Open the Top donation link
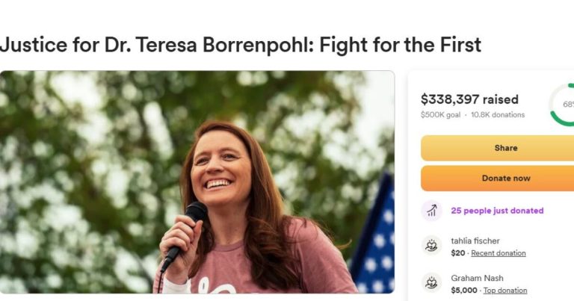The height and width of the screenshot is (301, 574). coord(504,291)
